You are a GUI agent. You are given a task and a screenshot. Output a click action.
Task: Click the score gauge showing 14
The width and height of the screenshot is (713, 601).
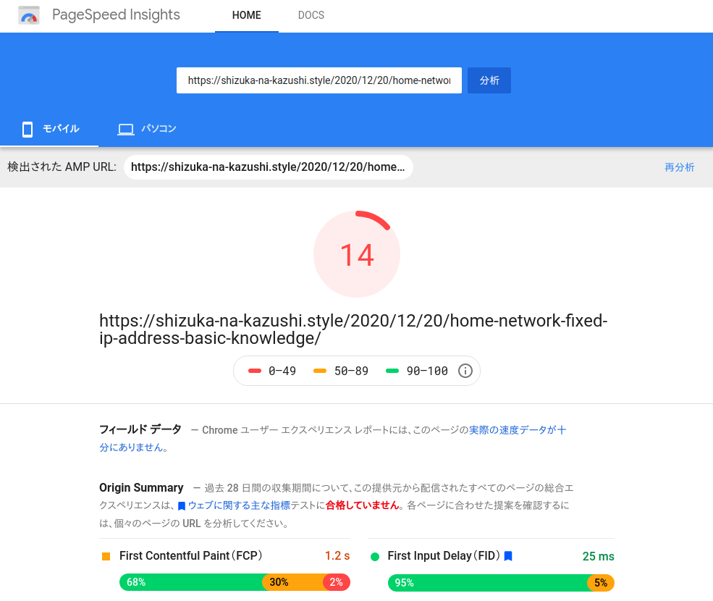[x=356, y=254]
